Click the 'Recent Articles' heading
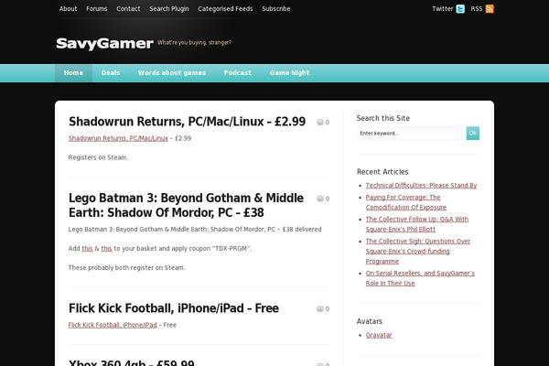The width and height of the screenshot is (549, 366). coord(382,172)
